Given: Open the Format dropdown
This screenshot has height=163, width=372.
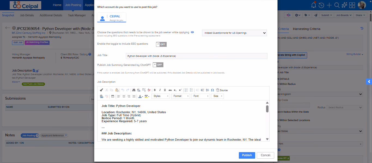Looking at the screenshot, I should (x=181, y=96).
